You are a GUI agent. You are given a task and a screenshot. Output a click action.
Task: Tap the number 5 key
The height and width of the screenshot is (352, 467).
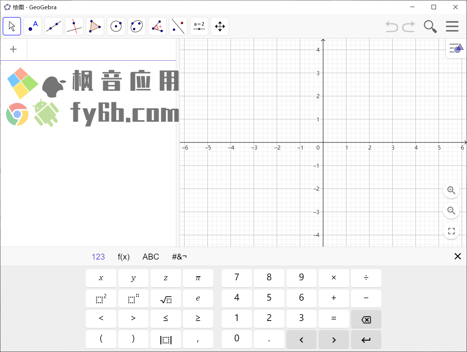click(269, 298)
